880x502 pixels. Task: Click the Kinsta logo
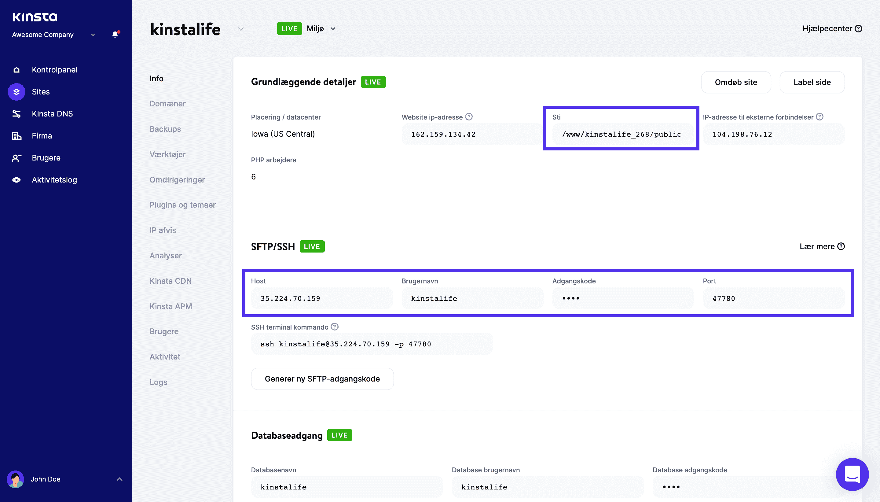(35, 17)
